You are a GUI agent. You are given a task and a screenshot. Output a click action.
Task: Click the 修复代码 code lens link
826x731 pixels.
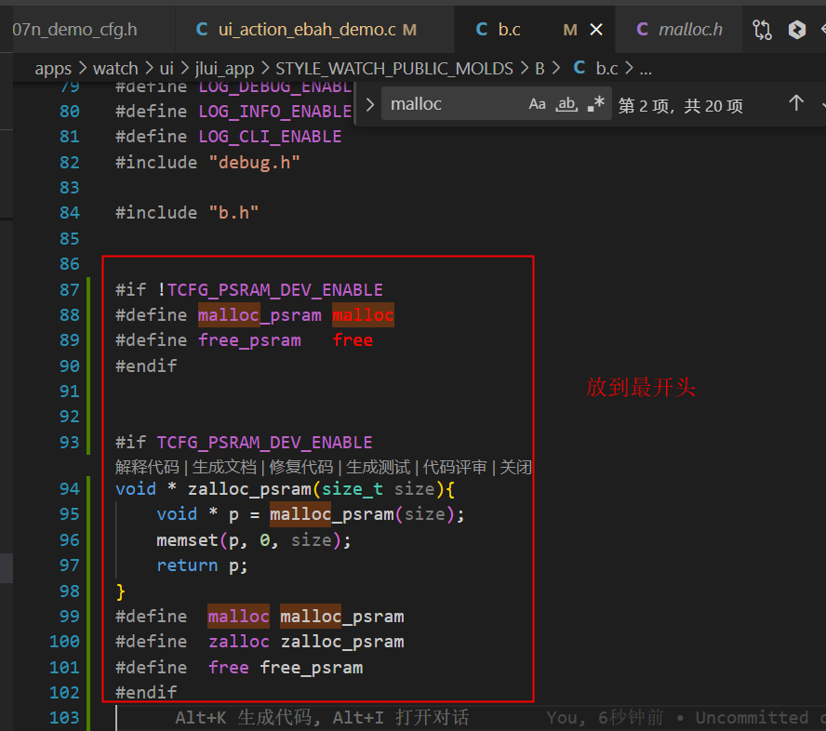click(301, 467)
